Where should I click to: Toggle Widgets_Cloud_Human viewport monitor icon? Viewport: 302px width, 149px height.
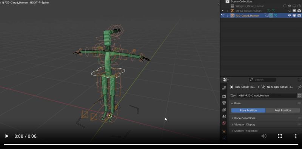[x=294, y=6]
